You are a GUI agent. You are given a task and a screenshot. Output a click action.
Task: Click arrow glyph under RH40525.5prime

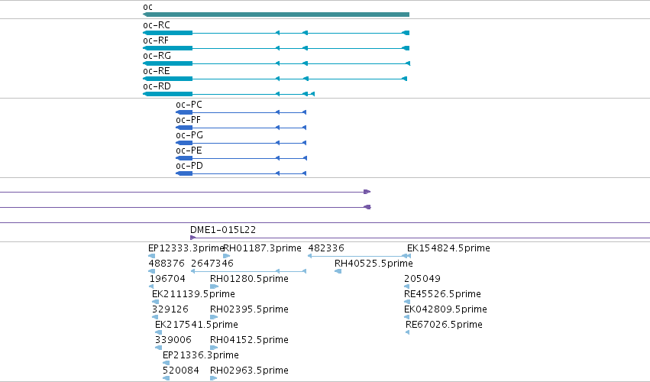pos(338,271)
